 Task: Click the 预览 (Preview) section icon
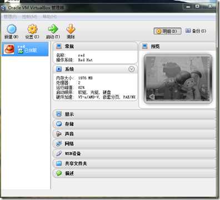[144, 46]
